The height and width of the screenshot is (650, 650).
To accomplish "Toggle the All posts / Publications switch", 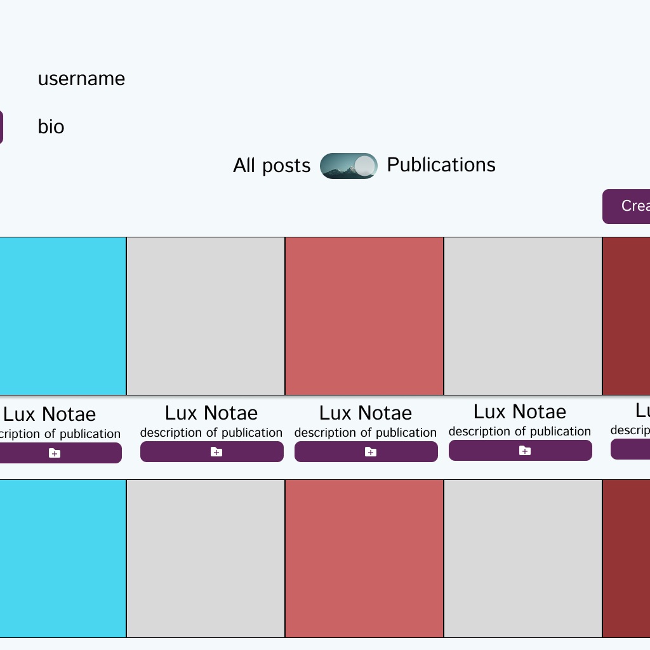I will click(348, 166).
